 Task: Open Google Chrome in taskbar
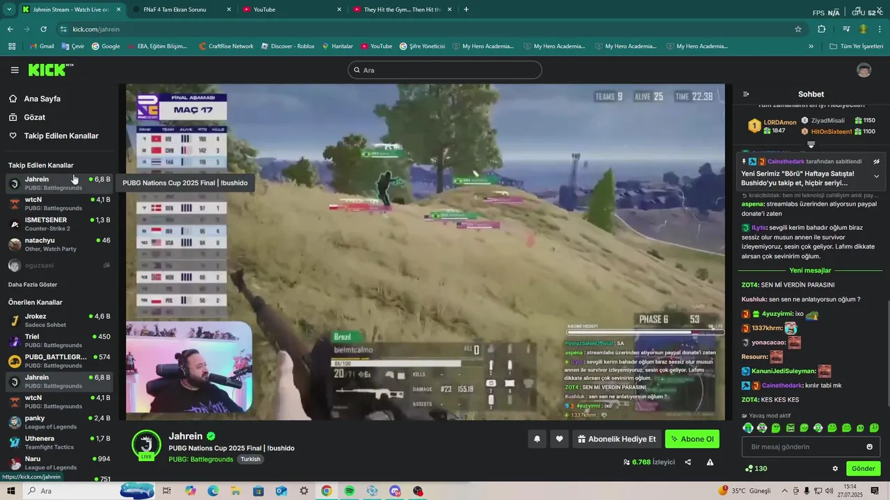pyautogui.click(x=327, y=491)
